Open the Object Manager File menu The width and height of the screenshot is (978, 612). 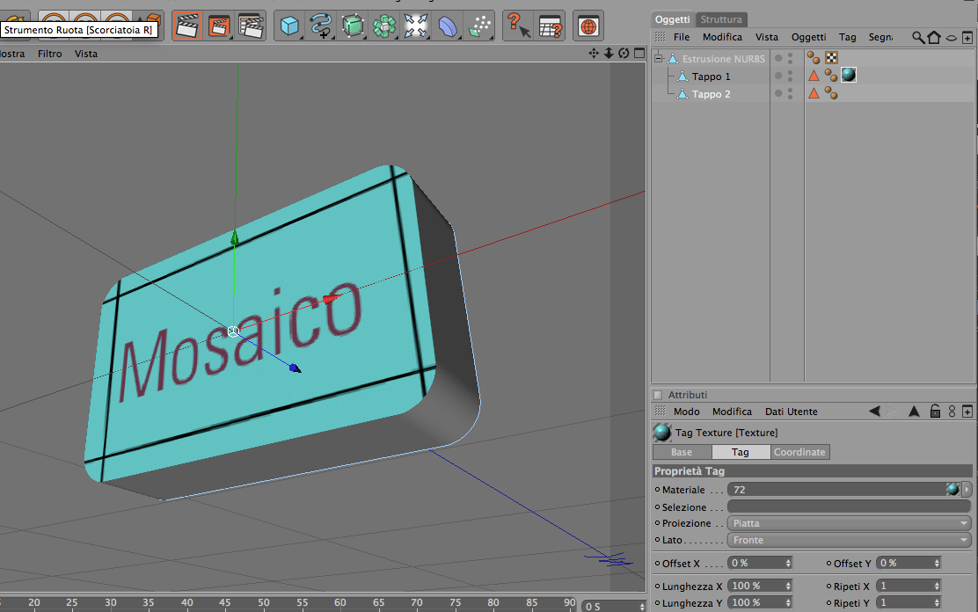tap(682, 37)
